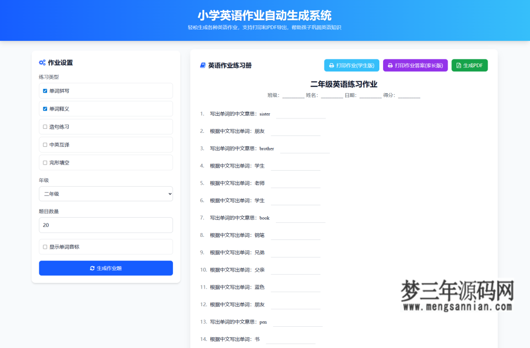530x348 pixels.
Task: Click the printer icon on 打印作业(学生版)
Action: [x=331, y=65]
